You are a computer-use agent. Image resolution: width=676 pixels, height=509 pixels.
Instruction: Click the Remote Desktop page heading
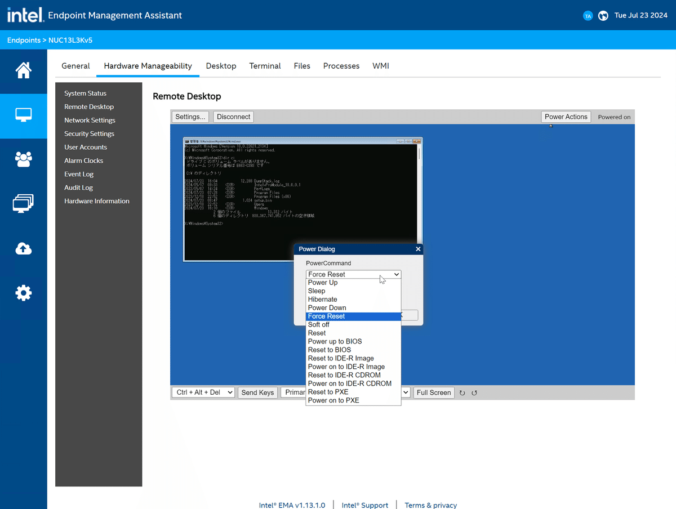(187, 96)
